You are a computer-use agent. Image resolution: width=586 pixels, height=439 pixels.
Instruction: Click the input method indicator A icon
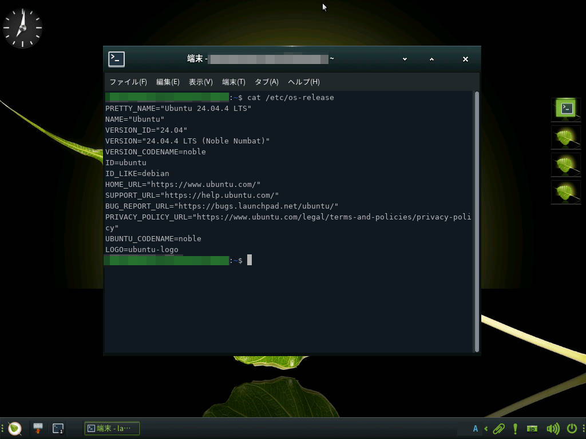click(x=475, y=428)
